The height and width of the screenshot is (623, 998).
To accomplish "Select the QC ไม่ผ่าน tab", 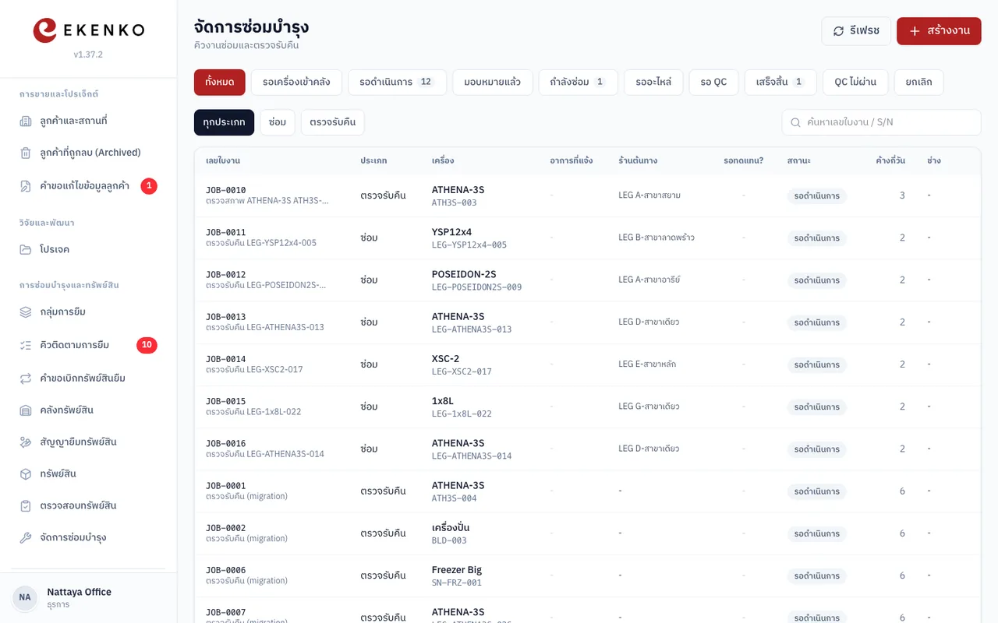I will click(x=855, y=83).
